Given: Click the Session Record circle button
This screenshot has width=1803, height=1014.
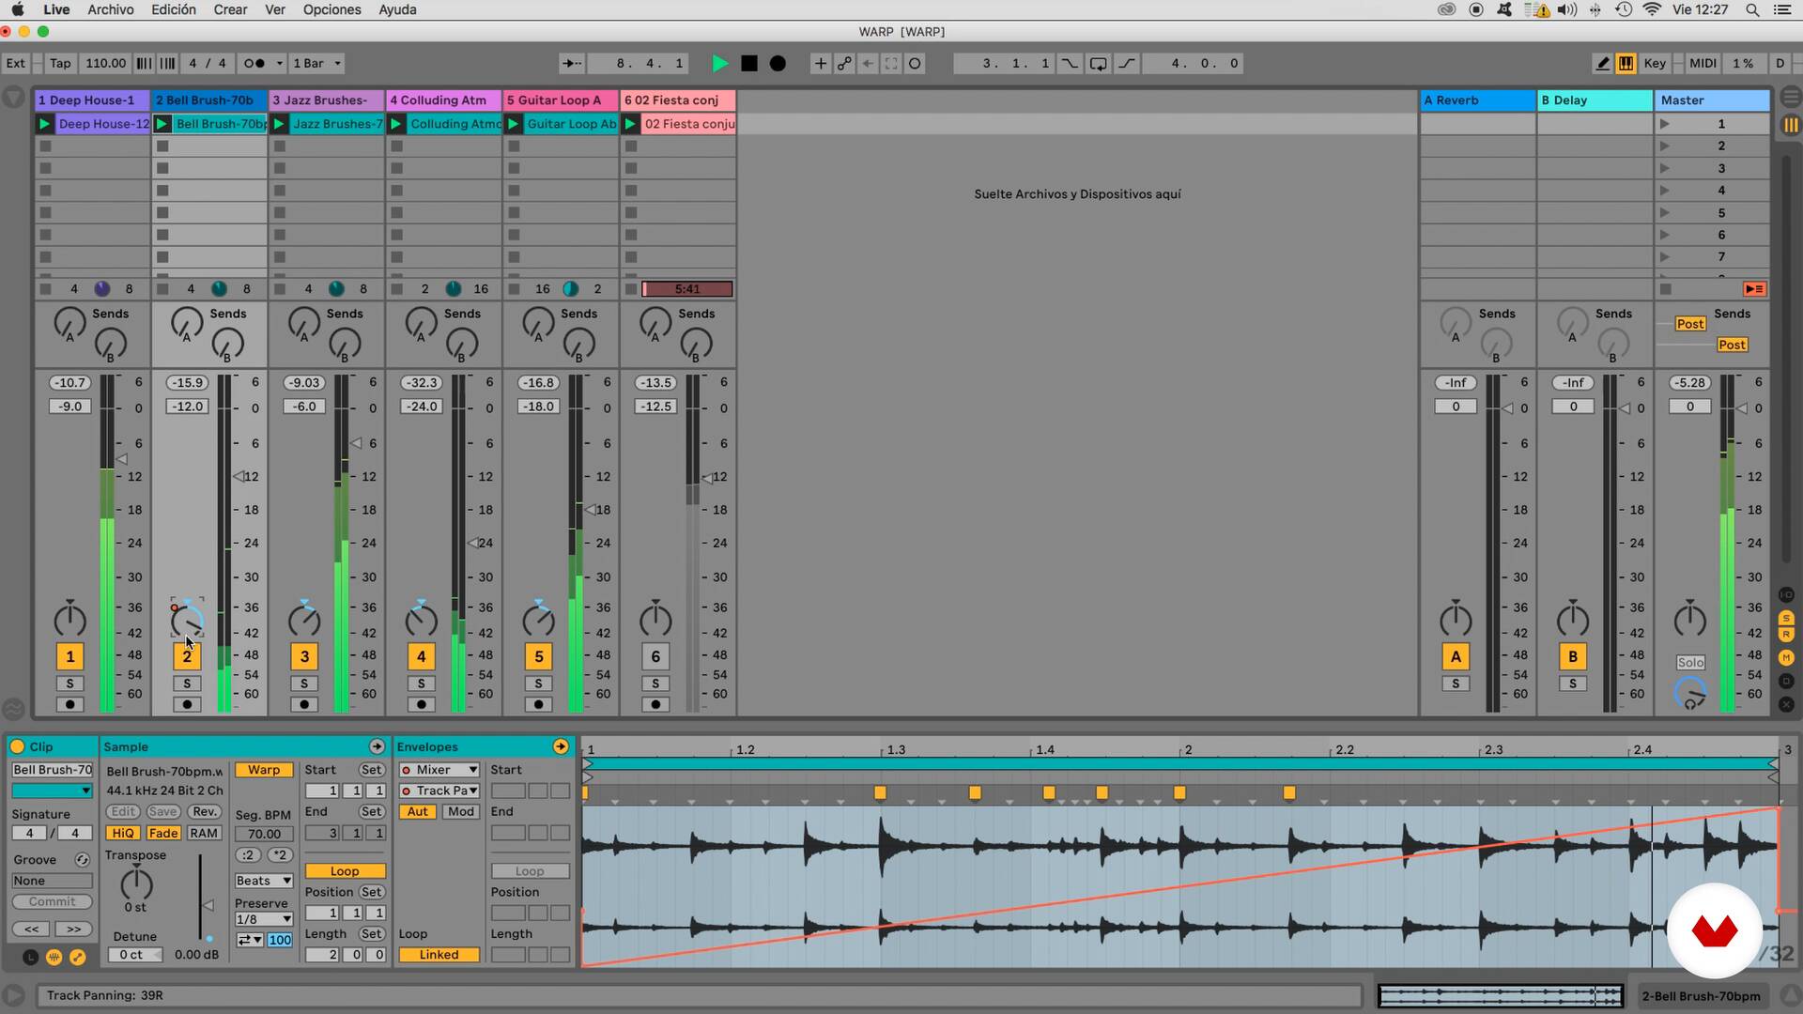Looking at the screenshot, I should coord(915,63).
